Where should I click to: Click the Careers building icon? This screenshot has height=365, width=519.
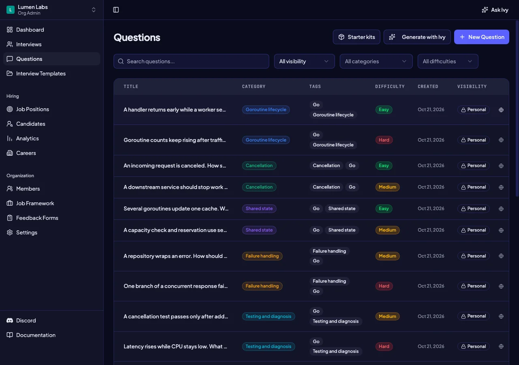pyautogui.click(x=10, y=153)
